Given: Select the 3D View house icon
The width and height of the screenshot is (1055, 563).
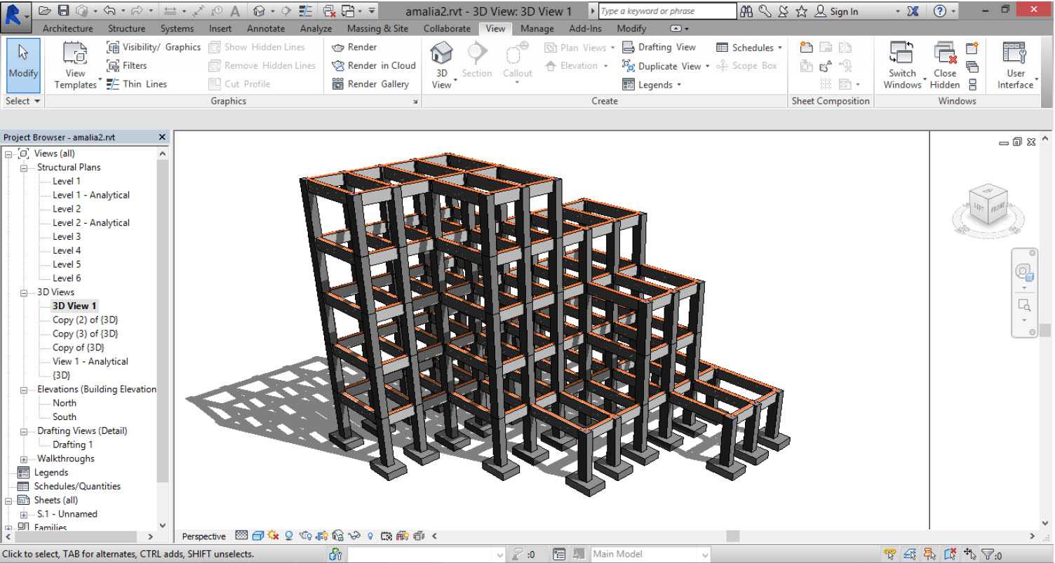Looking at the screenshot, I should 441,54.
